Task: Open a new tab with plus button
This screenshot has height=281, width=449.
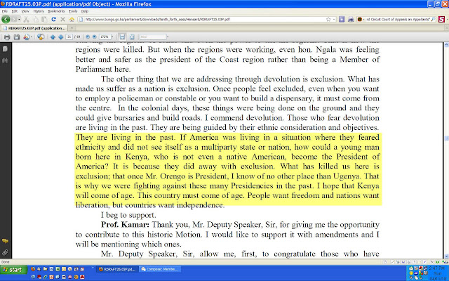Action: click(72, 28)
